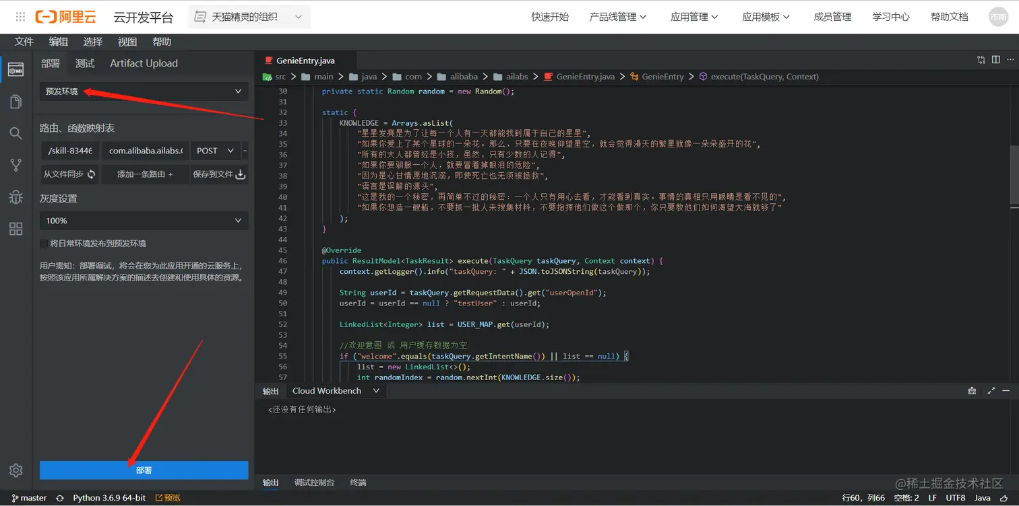Open the search sidebar icon
Viewport: 1019px width, 506px height.
pos(16,133)
